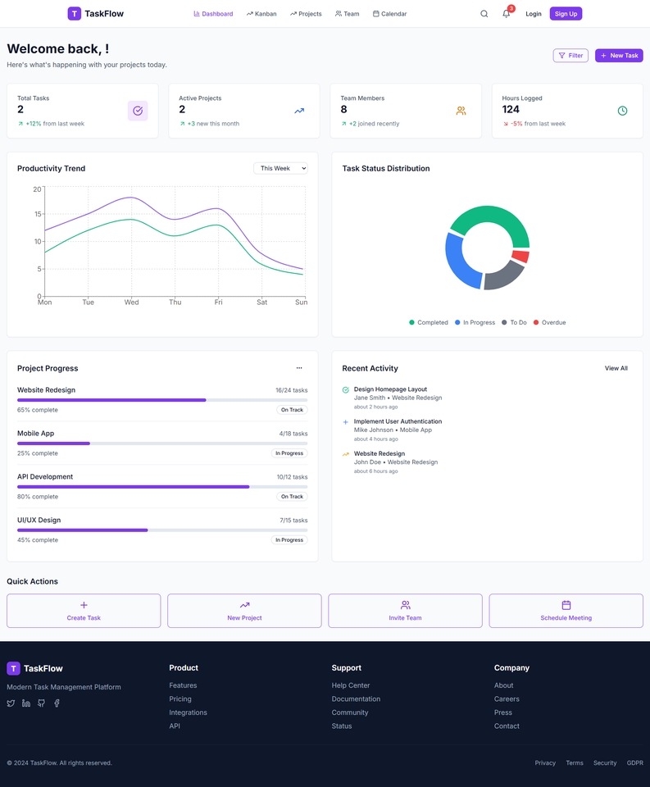Click the LinkedIn icon in footer
650x787 pixels.
click(x=26, y=703)
